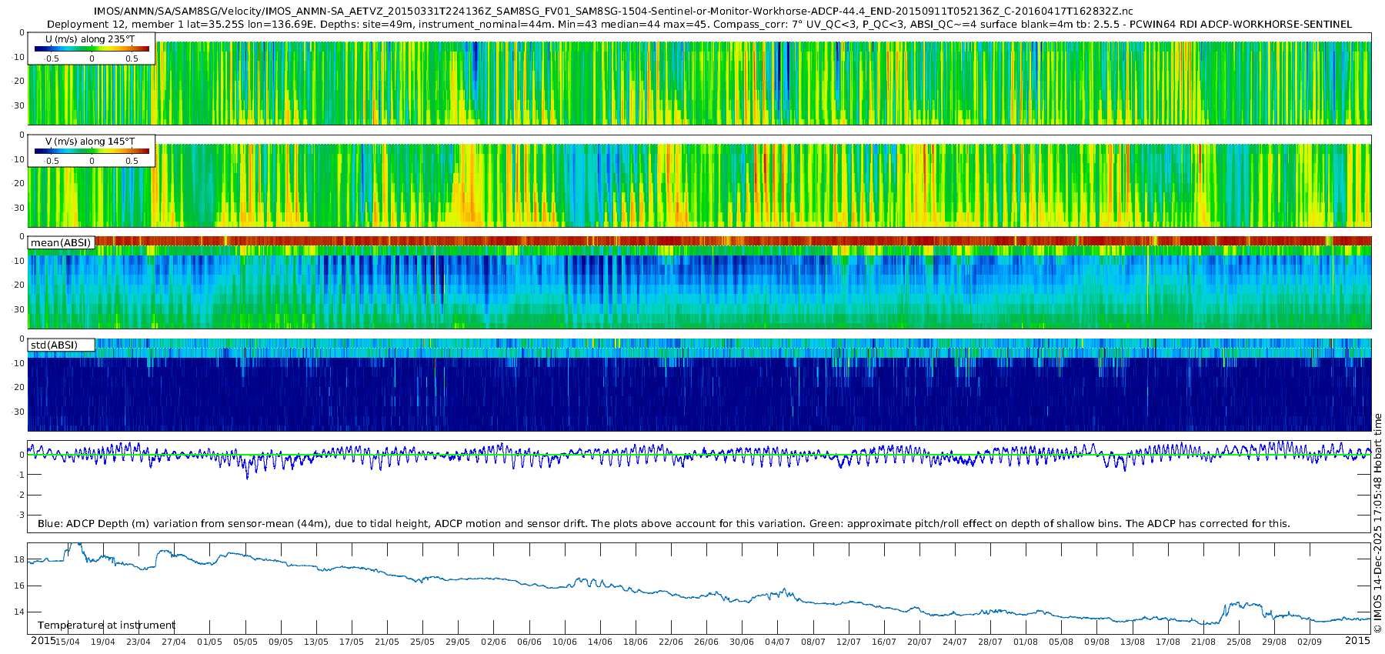Select the 30/06 date tick mark
Screen dimensions: 1385x654
742,642
